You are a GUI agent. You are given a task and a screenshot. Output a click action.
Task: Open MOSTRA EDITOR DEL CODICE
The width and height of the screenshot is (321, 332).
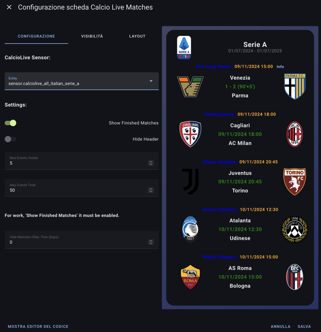(x=38, y=326)
